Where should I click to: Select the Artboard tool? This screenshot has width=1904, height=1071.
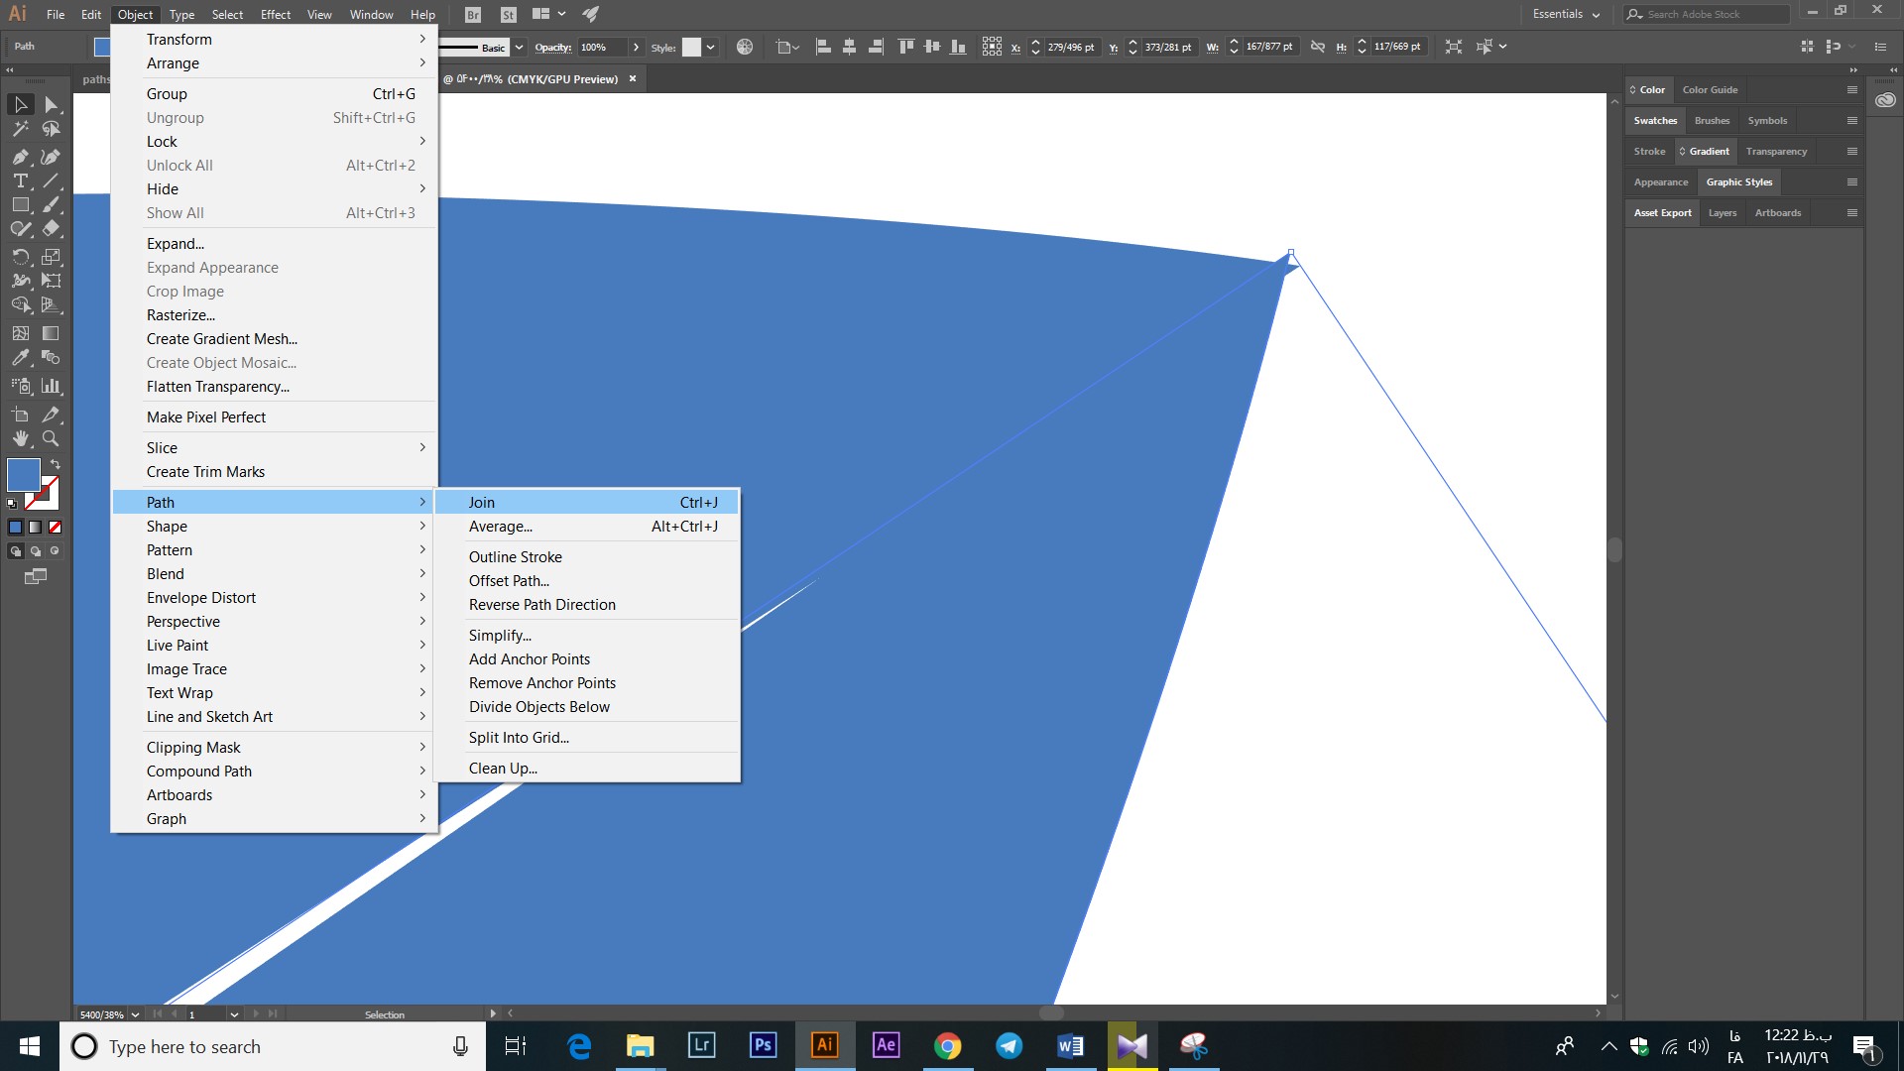point(20,415)
